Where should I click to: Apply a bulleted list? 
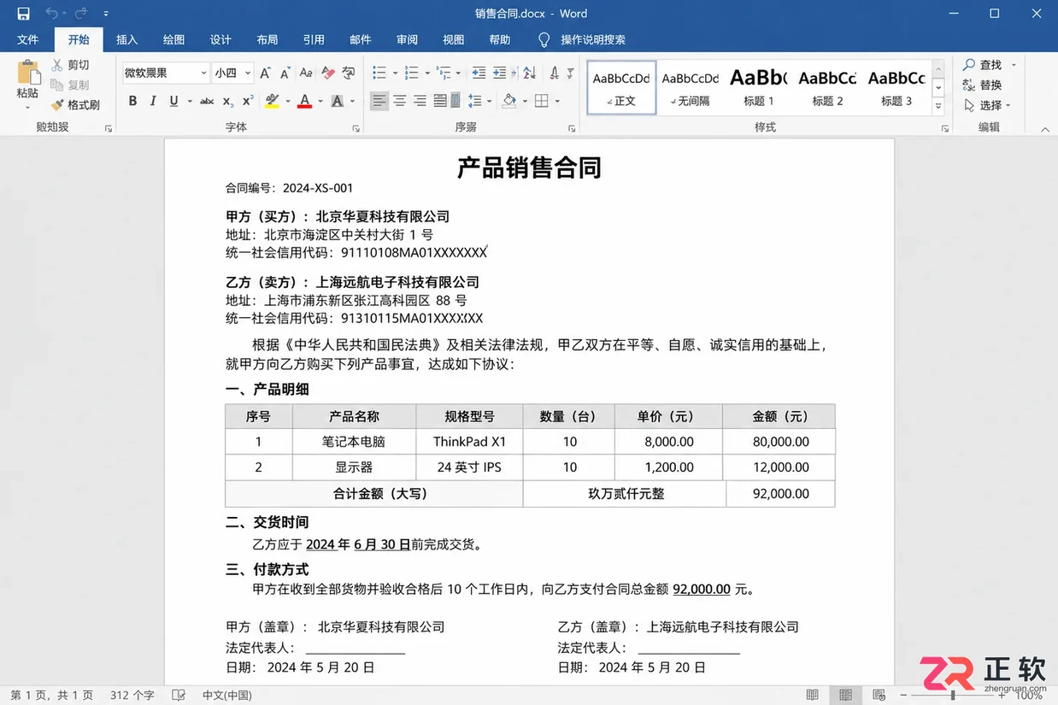pyautogui.click(x=379, y=73)
